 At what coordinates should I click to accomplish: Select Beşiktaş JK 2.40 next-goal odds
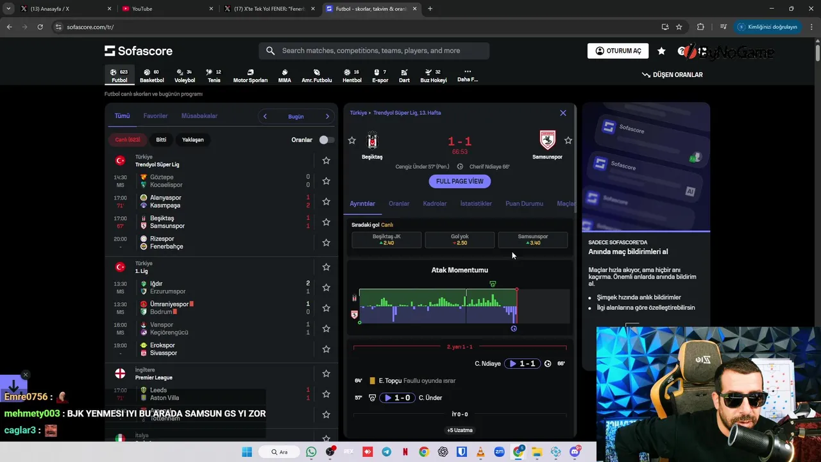coord(387,240)
